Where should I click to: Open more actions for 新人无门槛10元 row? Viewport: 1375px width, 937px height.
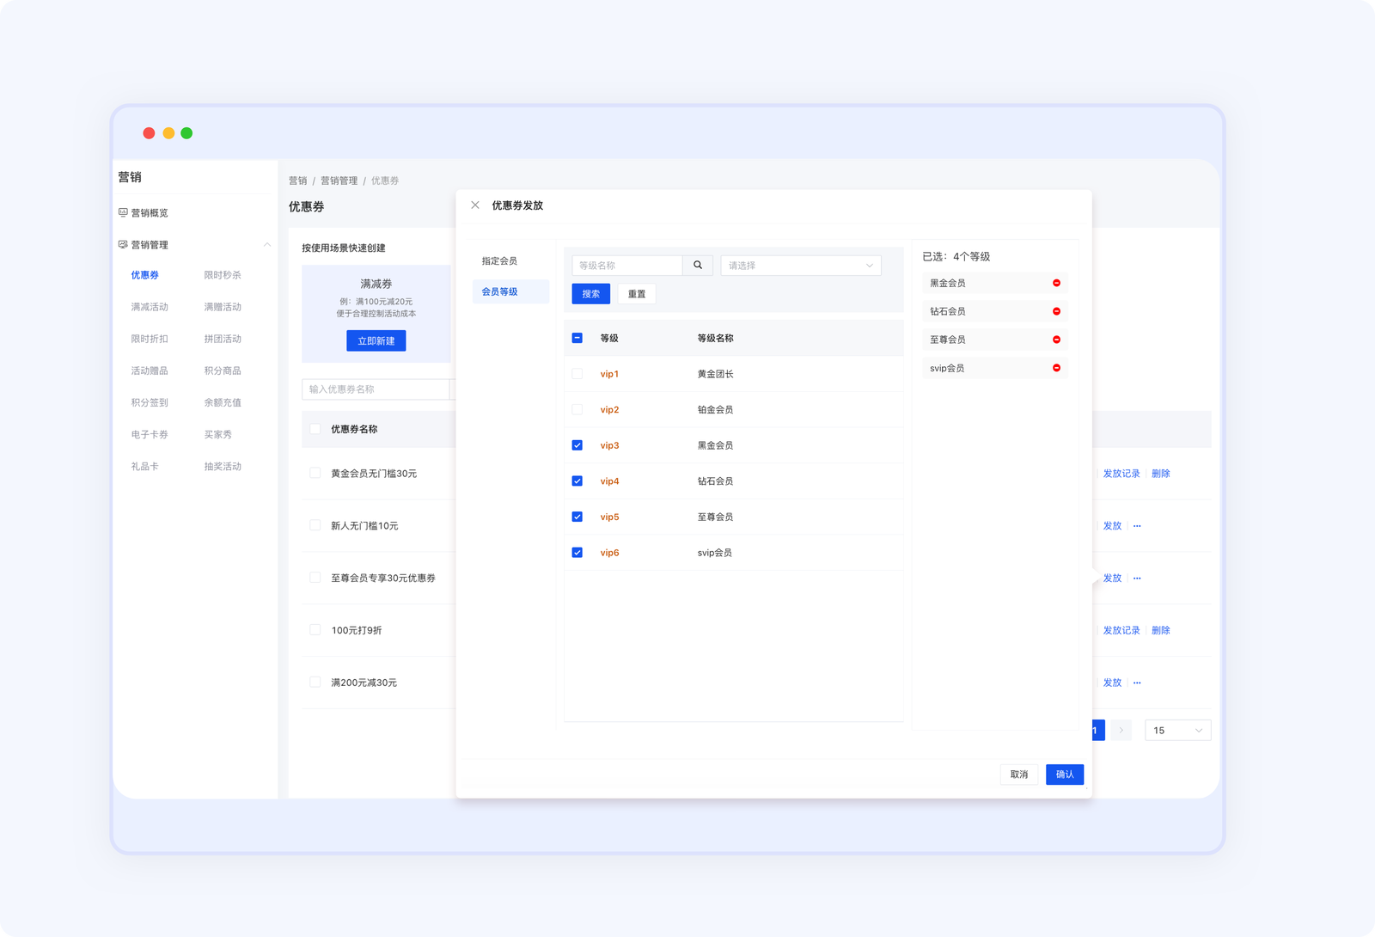tap(1137, 526)
